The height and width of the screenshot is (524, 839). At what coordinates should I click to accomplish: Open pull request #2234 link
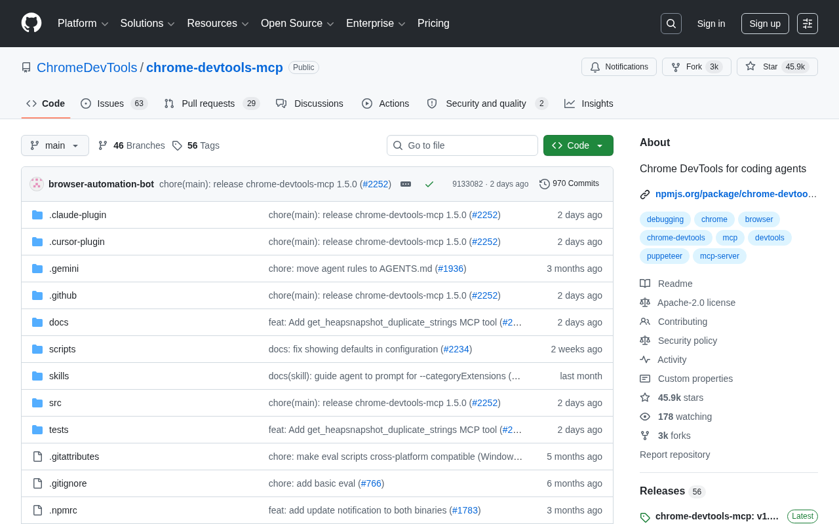pyautogui.click(x=456, y=349)
